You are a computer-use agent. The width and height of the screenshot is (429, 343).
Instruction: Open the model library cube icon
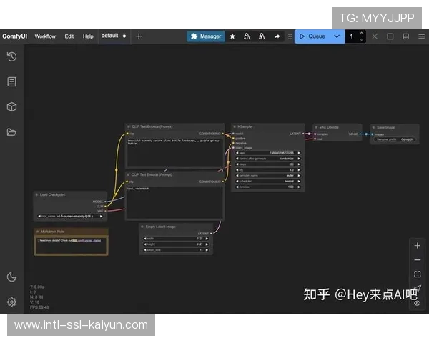(x=11, y=107)
